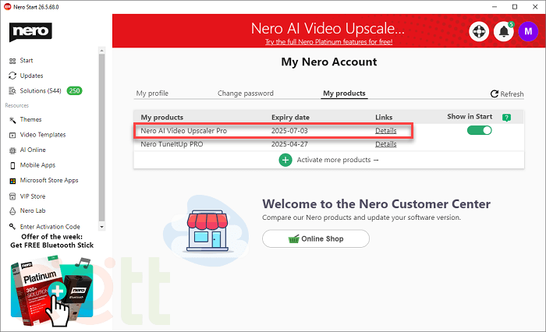This screenshot has width=546, height=332.
Task: Open Nero Lab from sidebar
Action: coord(30,211)
